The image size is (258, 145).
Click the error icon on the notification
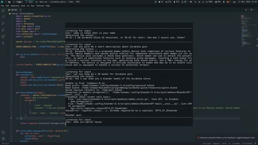click(198, 138)
